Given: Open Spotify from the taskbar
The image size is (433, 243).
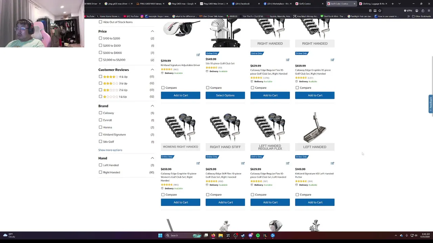Looking at the screenshot, I should [x=258, y=235].
